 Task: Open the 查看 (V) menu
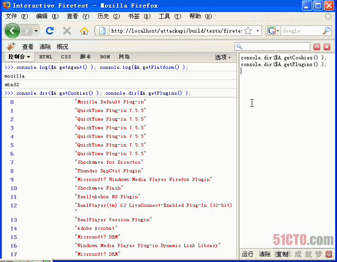tap(78, 16)
